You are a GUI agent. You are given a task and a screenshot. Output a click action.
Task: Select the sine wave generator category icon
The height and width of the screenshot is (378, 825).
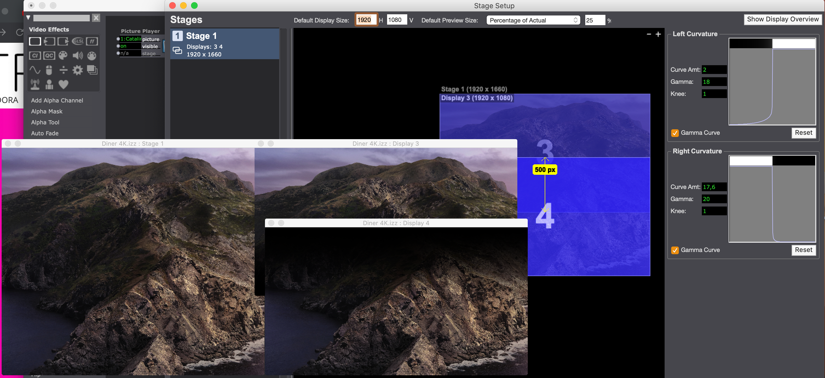click(35, 70)
